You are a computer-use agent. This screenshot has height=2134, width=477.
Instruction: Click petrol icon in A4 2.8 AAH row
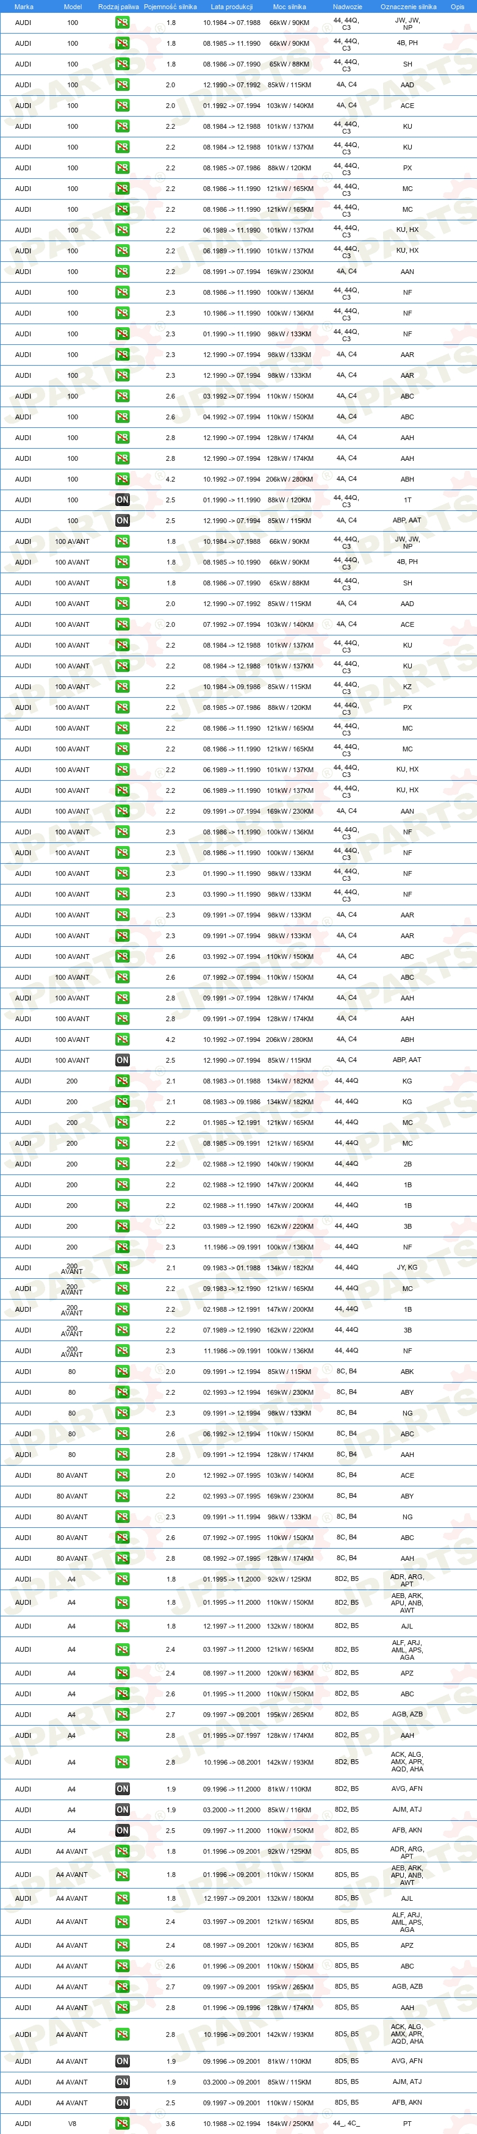point(123,1735)
